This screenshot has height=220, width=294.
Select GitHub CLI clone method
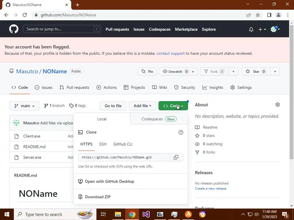(x=123, y=144)
